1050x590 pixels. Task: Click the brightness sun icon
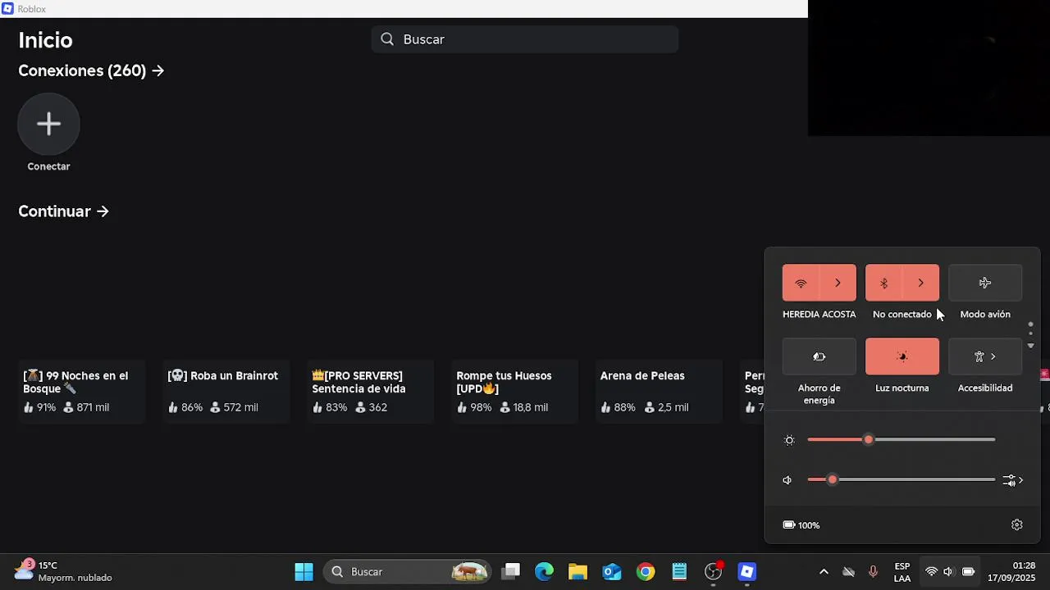pyautogui.click(x=789, y=440)
